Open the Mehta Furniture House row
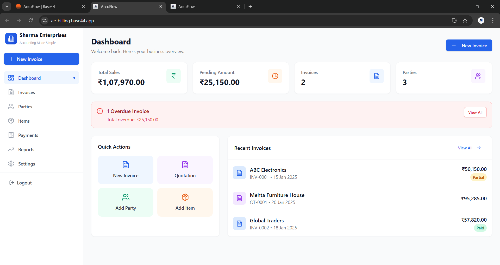 tap(360, 198)
